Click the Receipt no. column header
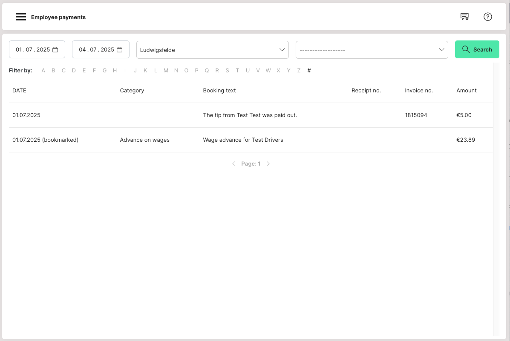The width and height of the screenshot is (510, 341). [x=366, y=90]
